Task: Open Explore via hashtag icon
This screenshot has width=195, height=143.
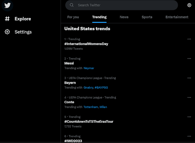Action: click(x=7, y=19)
